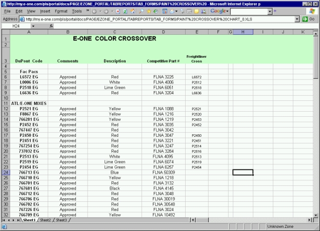This screenshot has height=231, width=320.
Task: Go forward with the Forward arrow
Action: pos(106,11)
